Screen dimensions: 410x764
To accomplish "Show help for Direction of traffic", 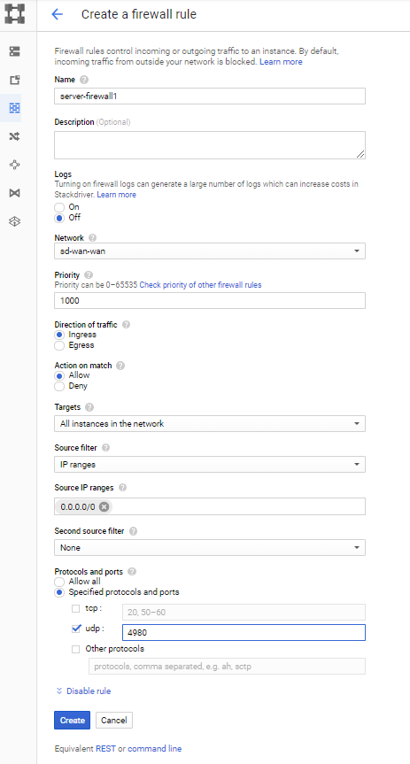I will [x=126, y=325].
